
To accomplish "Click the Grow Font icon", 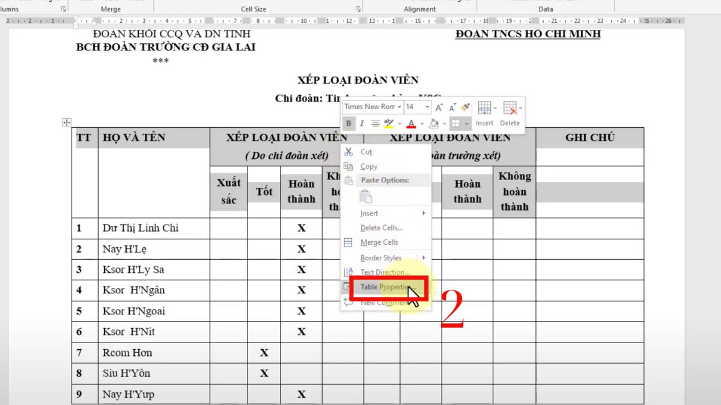I will point(439,107).
